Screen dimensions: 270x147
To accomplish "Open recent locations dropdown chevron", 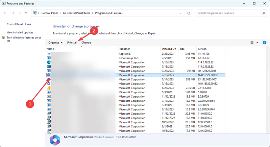I will [x=20, y=13].
